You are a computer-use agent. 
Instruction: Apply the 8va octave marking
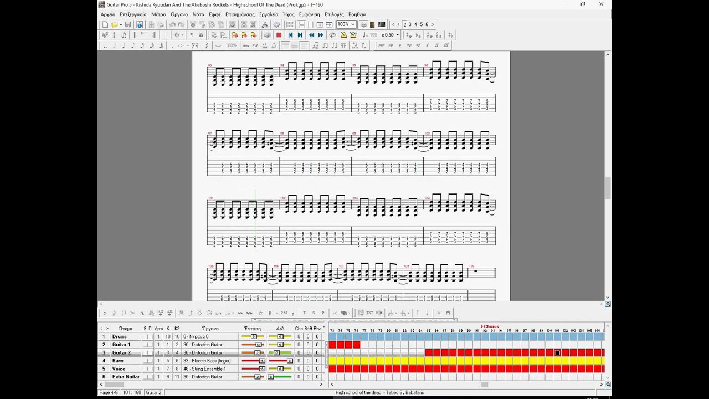[246, 45]
